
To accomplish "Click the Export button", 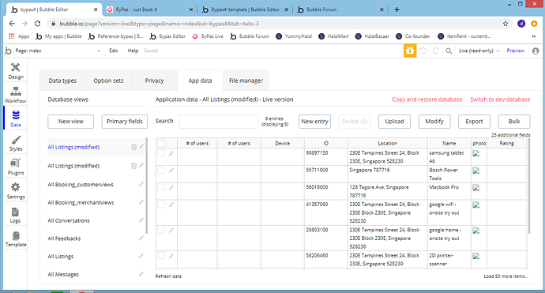I will coord(474,122).
